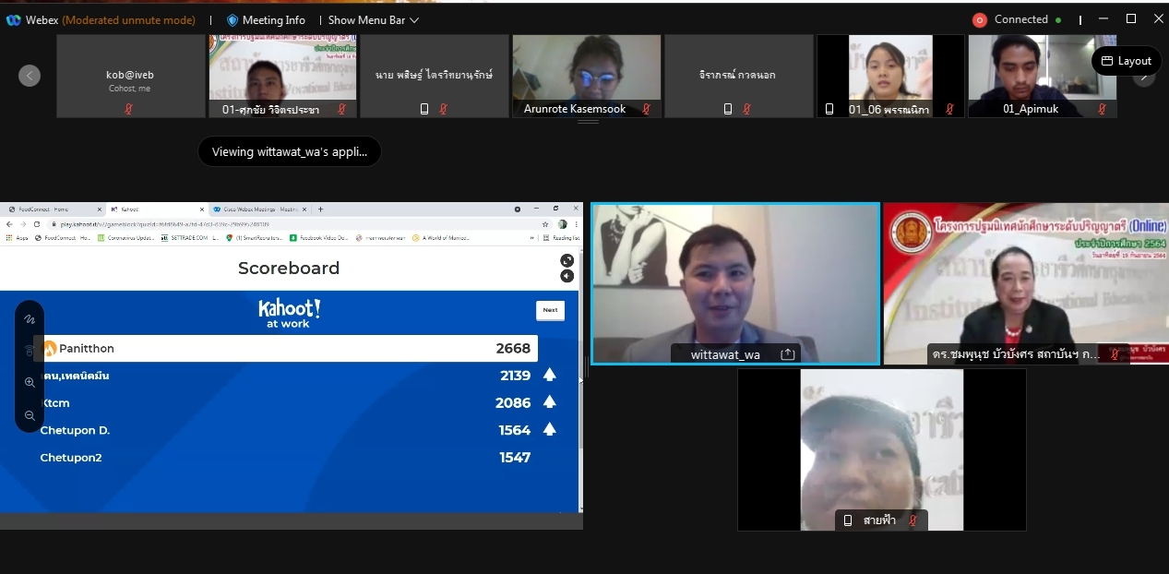
Task: Reload the Kahoot page
Action: point(37,224)
